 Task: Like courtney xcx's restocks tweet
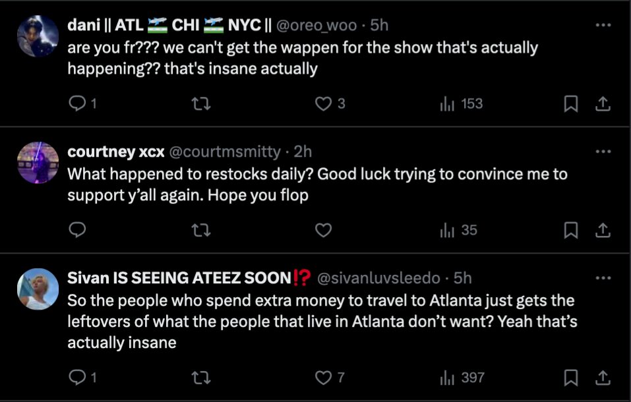(322, 230)
